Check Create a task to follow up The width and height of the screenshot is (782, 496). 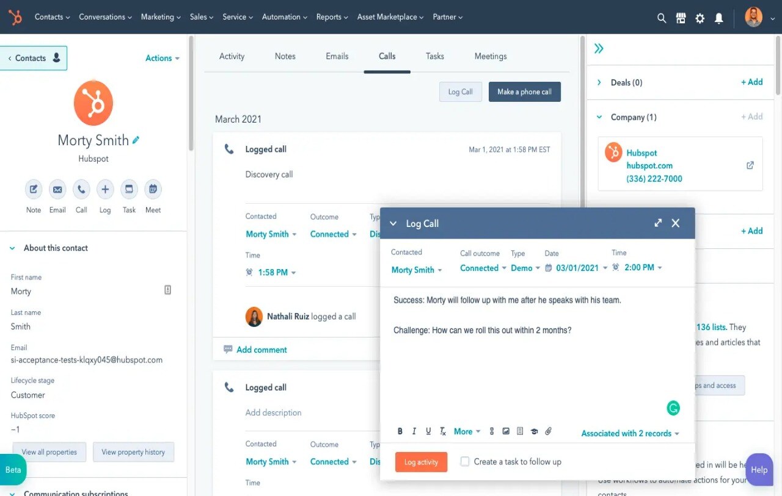point(465,462)
